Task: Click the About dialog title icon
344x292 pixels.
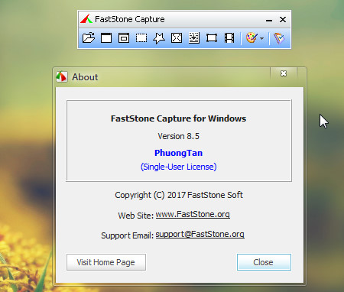Action: tap(62, 76)
